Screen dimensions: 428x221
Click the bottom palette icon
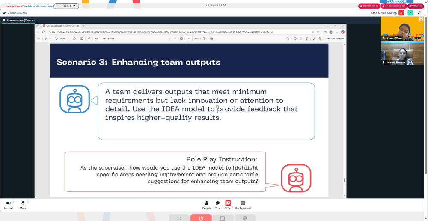point(245,218)
